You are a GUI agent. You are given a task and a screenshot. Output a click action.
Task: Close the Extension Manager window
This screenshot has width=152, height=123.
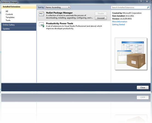click(147, 1)
